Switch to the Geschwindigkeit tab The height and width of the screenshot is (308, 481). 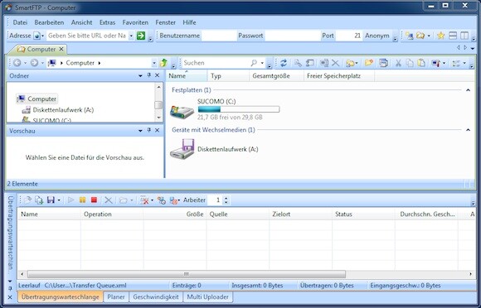pyautogui.click(x=156, y=296)
